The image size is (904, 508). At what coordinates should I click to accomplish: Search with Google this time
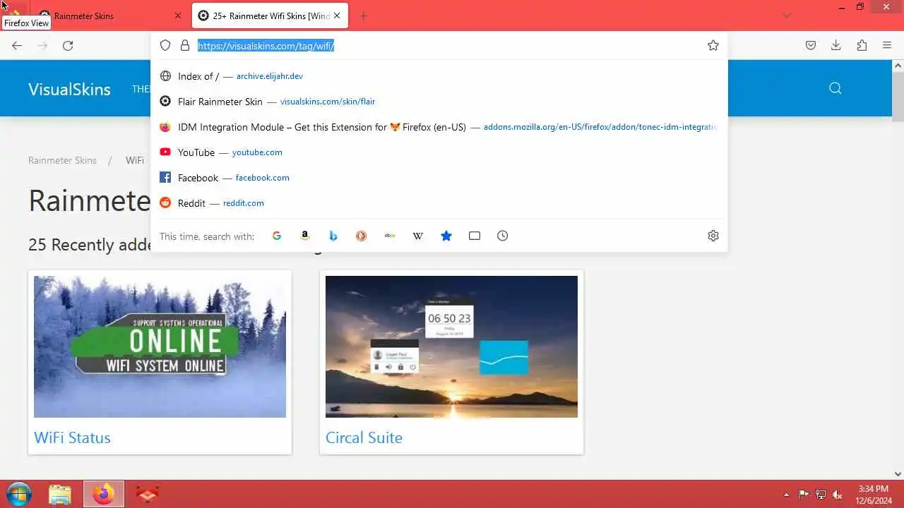click(277, 236)
